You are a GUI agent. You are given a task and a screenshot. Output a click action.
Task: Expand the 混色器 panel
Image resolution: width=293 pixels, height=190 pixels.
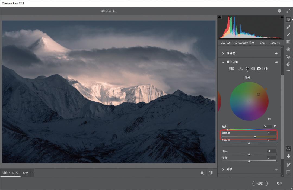(223, 54)
